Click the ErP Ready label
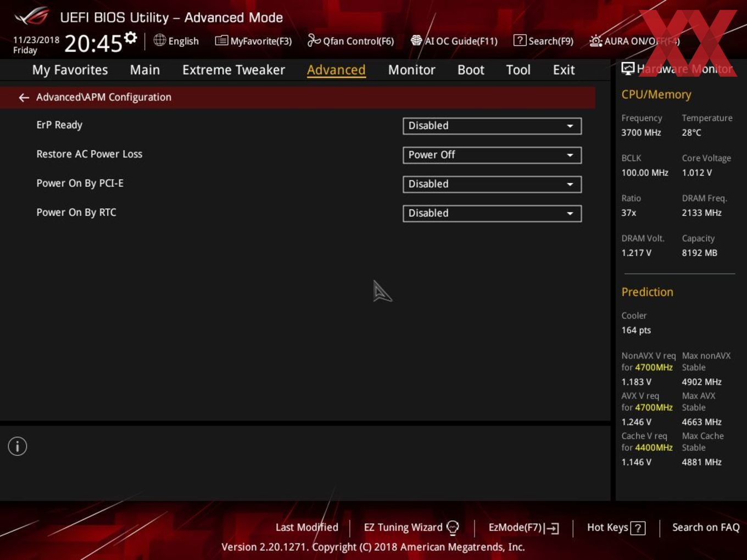 [59, 125]
